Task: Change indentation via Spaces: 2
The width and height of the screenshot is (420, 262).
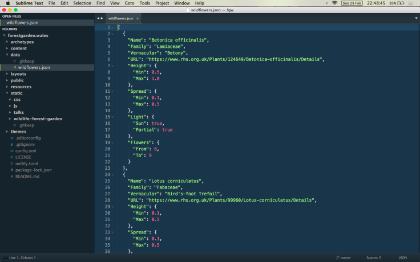Action: 374,257
